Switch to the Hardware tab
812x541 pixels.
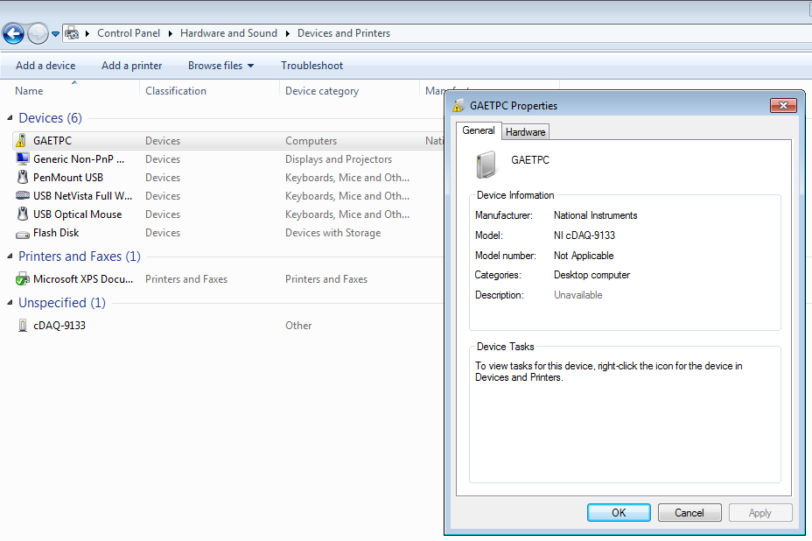point(525,132)
